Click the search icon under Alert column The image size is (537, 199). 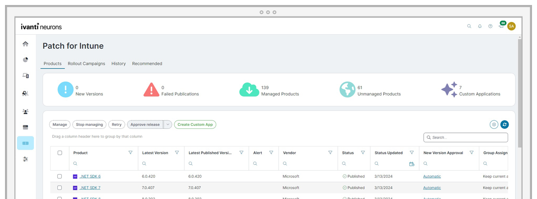click(x=255, y=164)
